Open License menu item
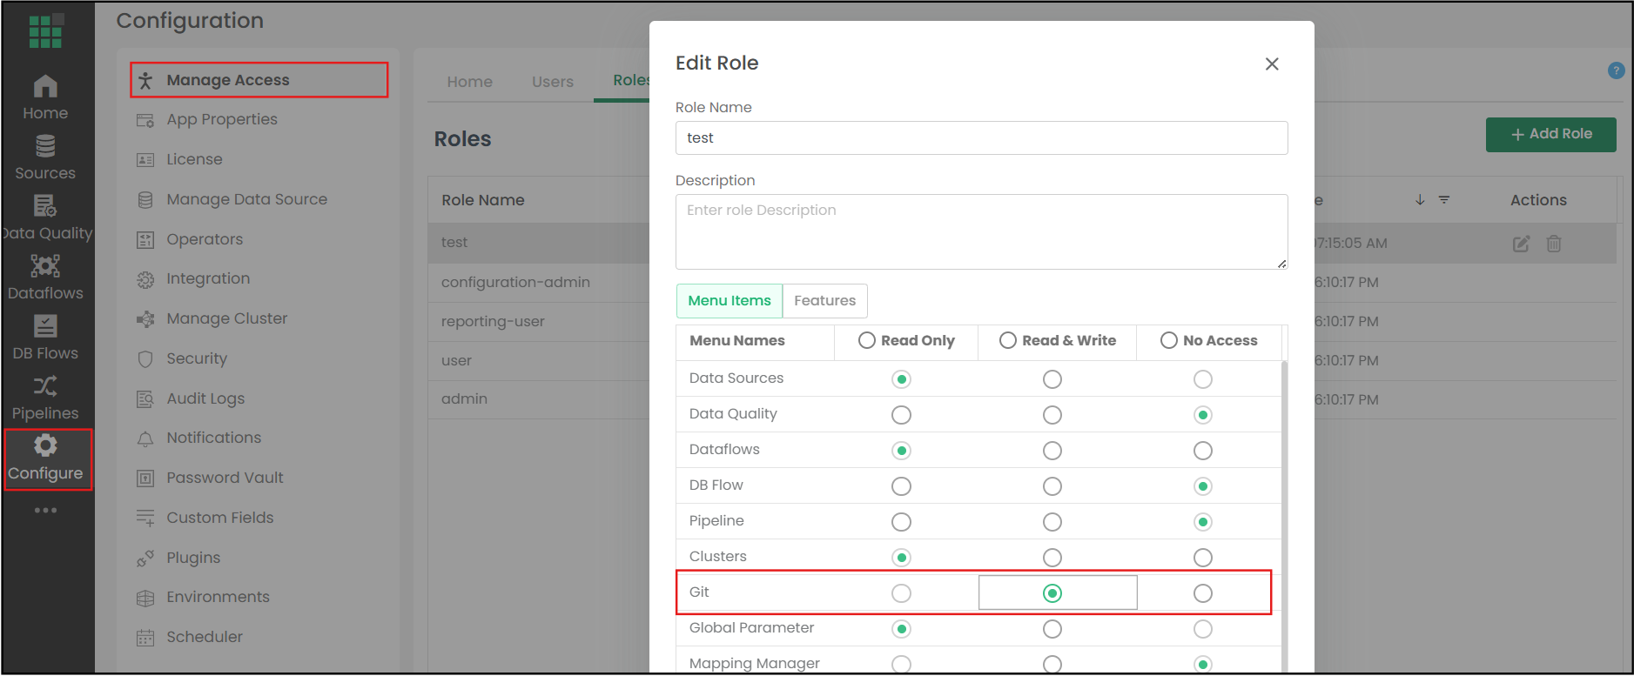 (x=179, y=159)
